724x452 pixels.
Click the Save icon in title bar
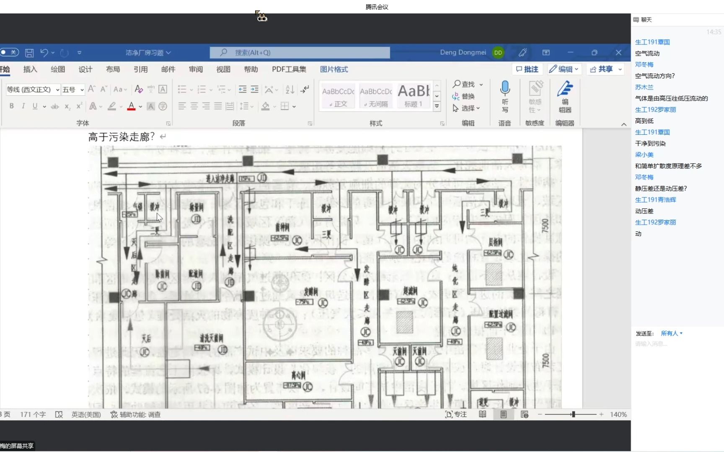[x=29, y=53]
